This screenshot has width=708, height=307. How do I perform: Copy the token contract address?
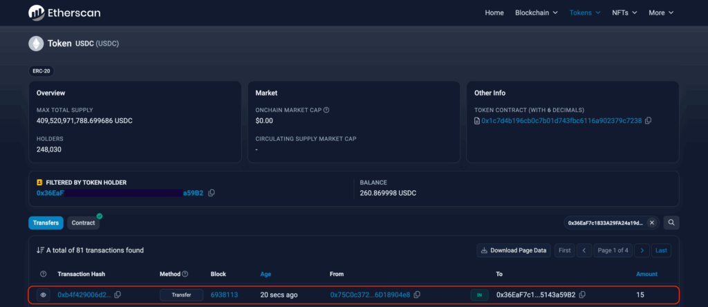tap(649, 120)
